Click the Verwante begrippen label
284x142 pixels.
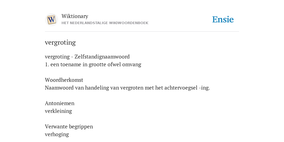point(69,126)
